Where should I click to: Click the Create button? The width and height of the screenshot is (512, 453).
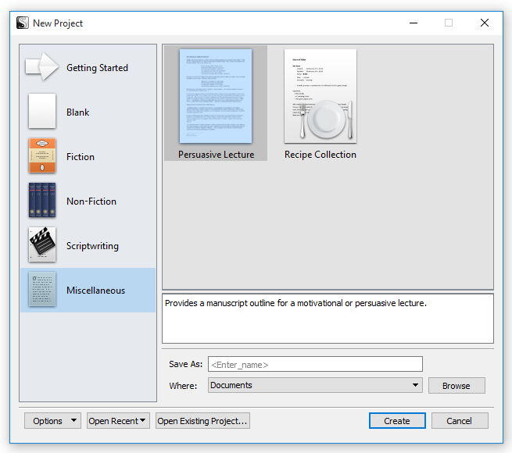tap(397, 421)
